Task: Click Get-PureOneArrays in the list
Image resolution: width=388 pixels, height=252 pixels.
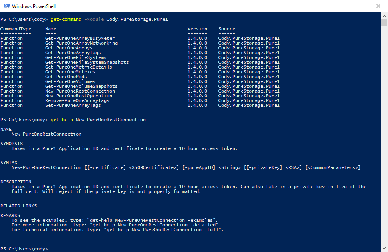Action: pos(69,48)
